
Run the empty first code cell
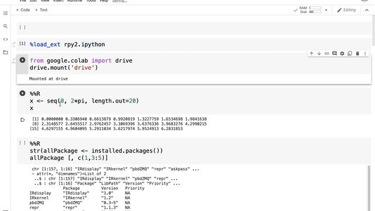(22, 28)
